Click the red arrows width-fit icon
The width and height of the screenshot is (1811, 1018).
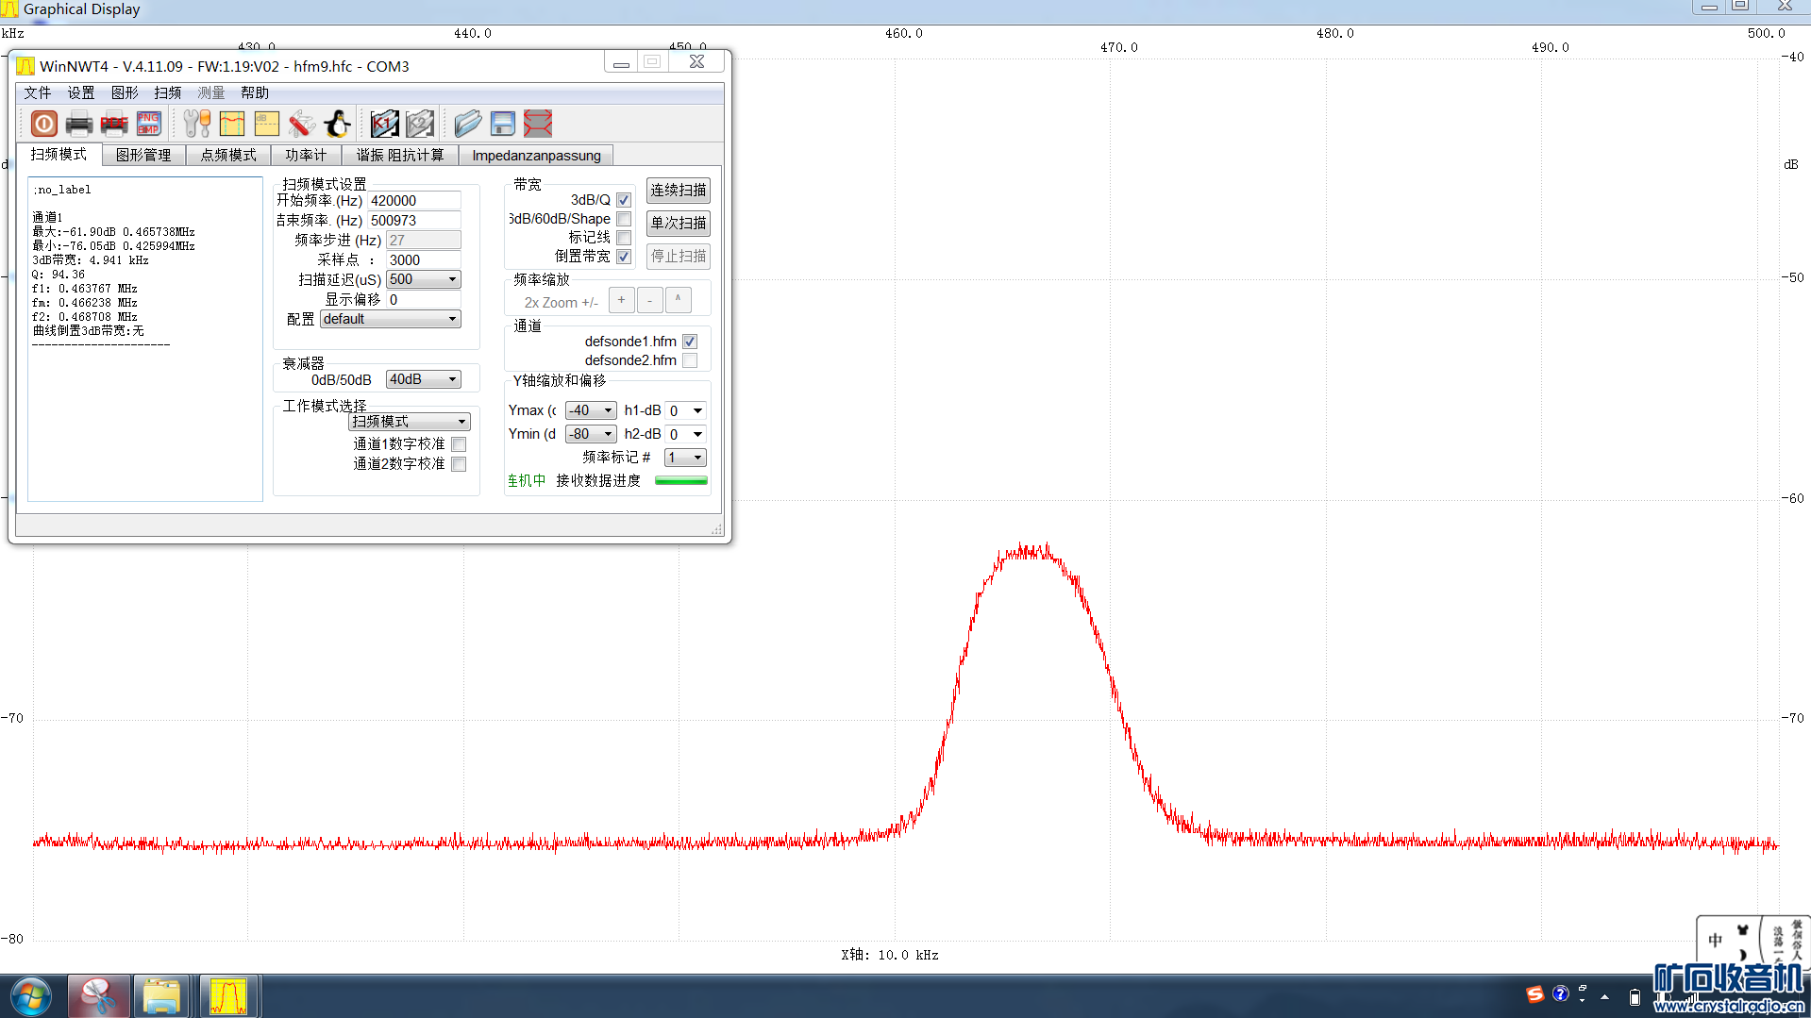pos(538,124)
